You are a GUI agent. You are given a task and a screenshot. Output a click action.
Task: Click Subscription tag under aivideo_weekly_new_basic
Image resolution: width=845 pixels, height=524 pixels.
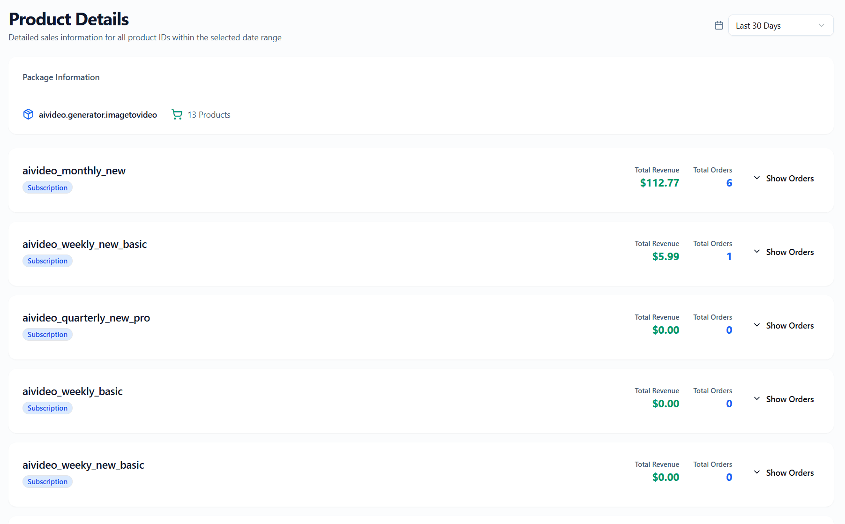tap(47, 261)
